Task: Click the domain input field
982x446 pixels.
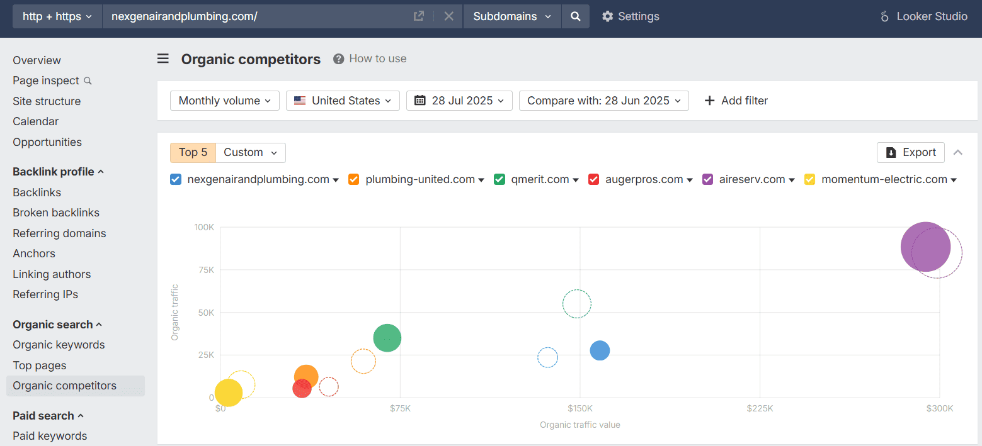Action: point(252,16)
